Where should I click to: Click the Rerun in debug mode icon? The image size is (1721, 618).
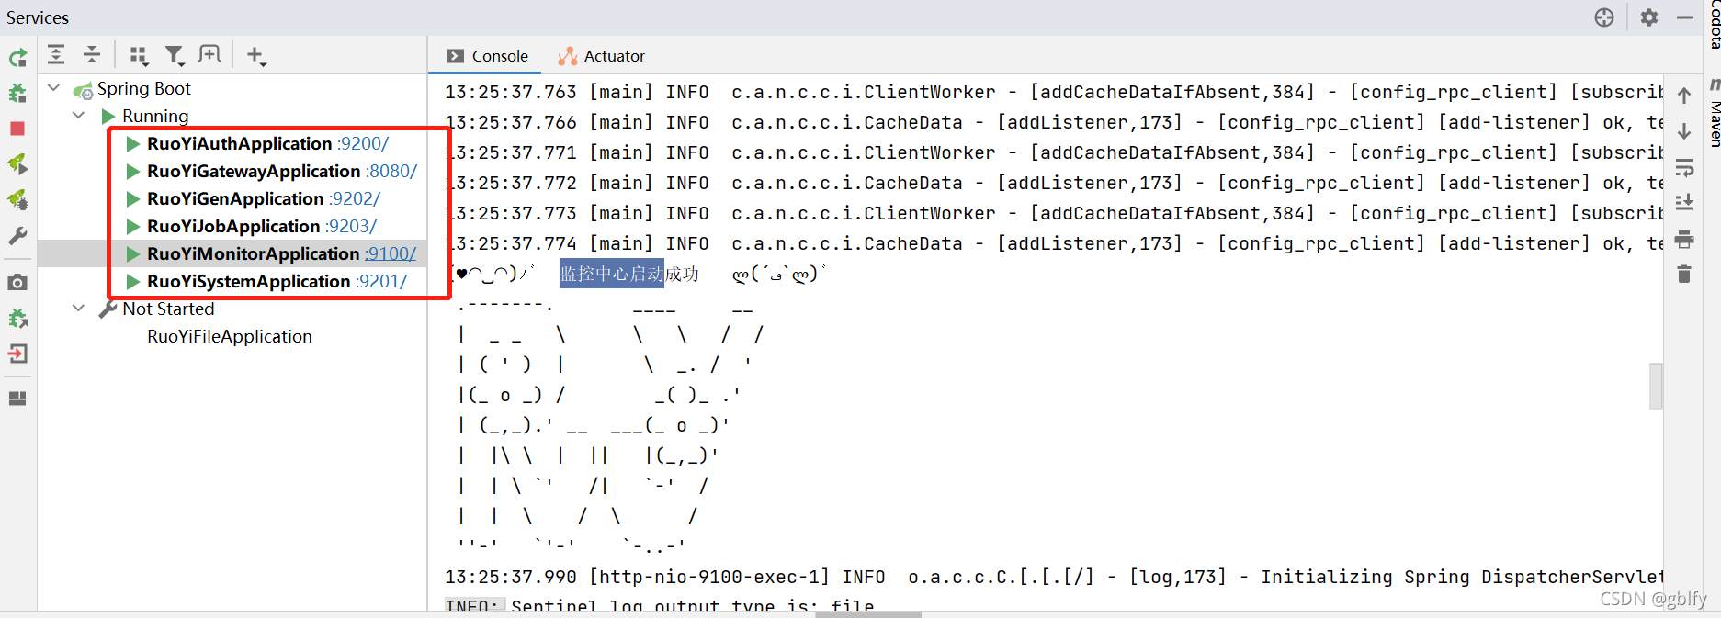tap(17, 93)
